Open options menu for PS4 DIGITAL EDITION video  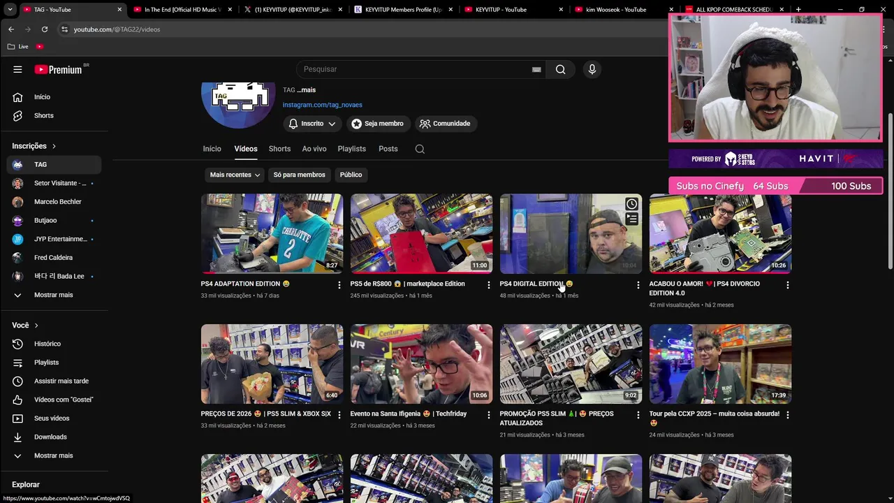(638, 285)
